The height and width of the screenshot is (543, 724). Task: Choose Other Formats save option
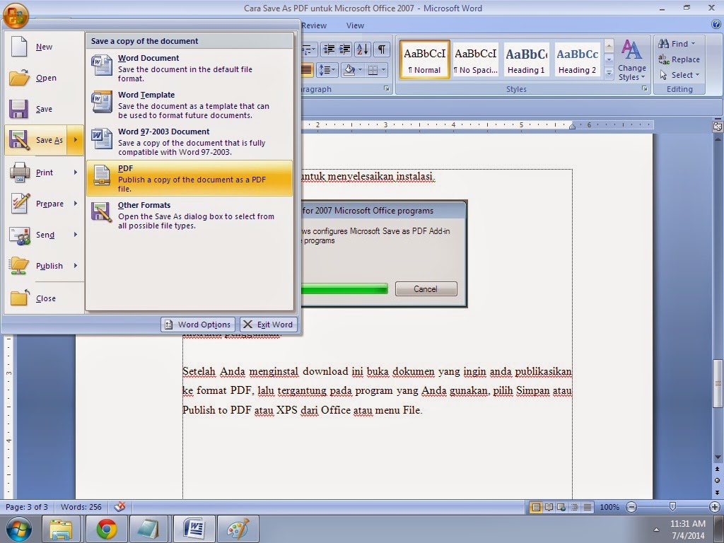click(189, 215)
